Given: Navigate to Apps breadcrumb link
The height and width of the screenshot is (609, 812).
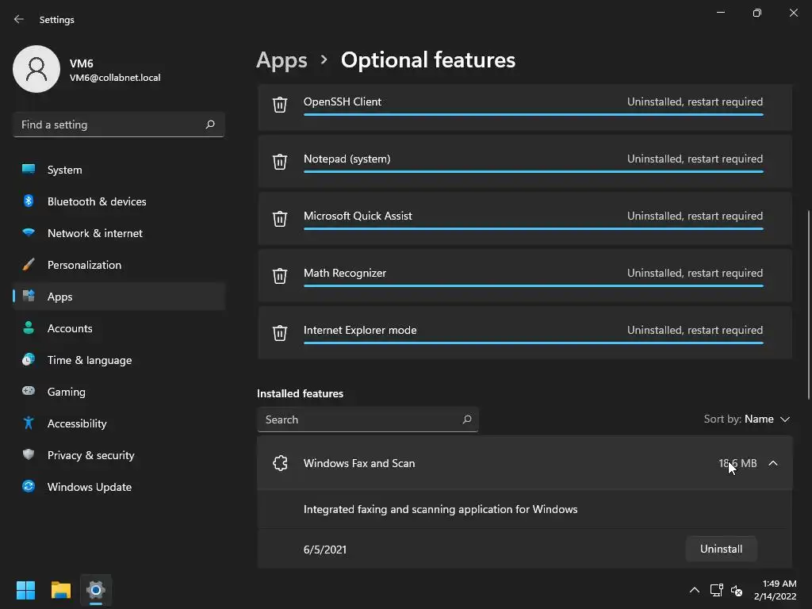Looking at the screenshot, I should point(282,60).
